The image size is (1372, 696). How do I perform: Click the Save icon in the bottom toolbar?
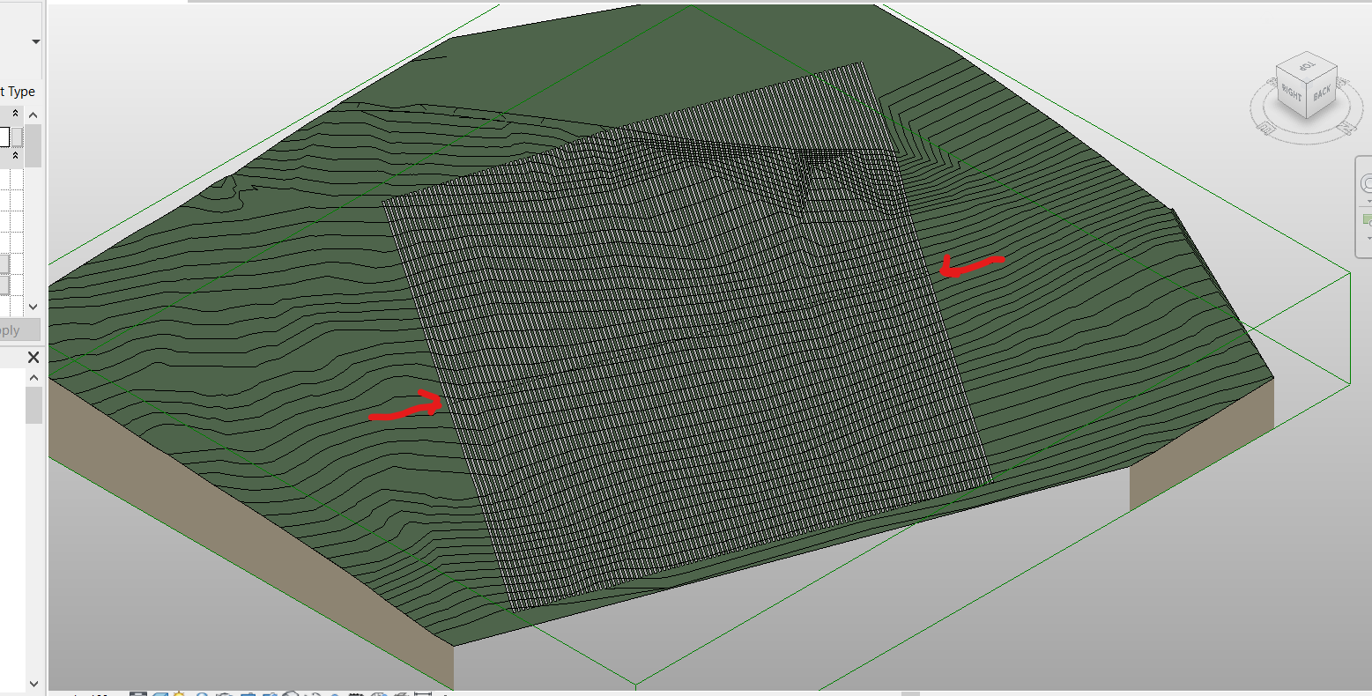coord(138,692)
